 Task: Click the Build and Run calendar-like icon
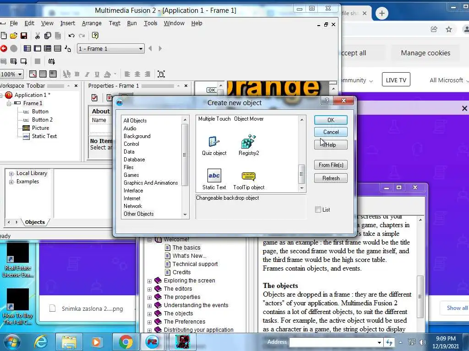coord(51,62)
